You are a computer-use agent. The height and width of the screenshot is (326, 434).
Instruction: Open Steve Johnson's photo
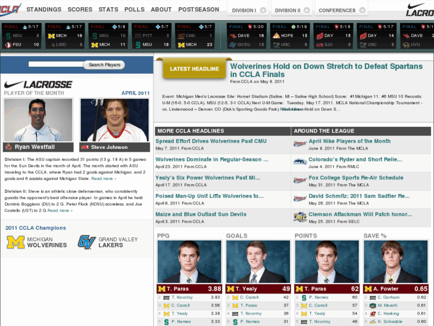coord(115,120)
